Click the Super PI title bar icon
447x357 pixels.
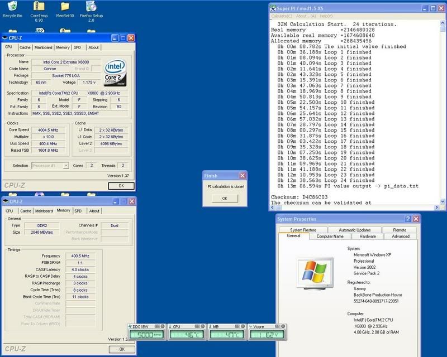[273, 8]
